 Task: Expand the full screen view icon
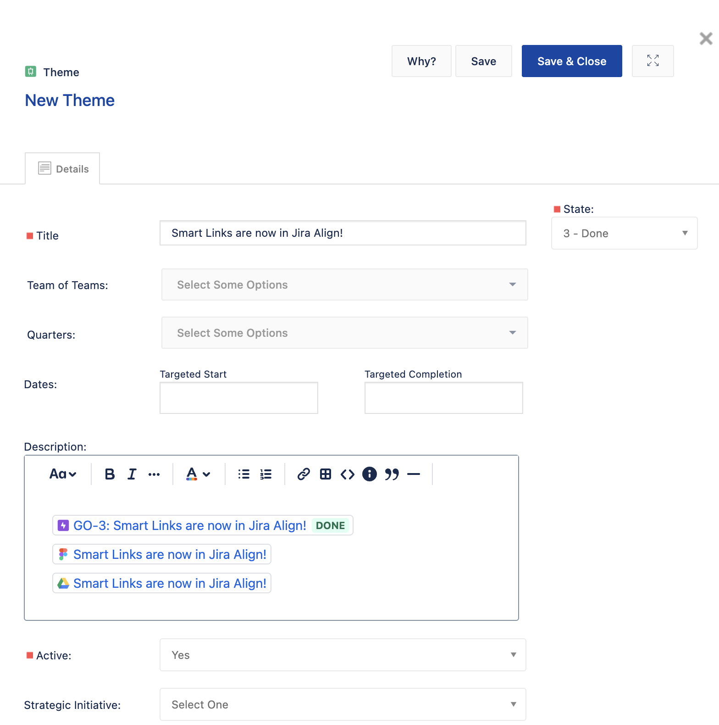click(x=653, y=61)
